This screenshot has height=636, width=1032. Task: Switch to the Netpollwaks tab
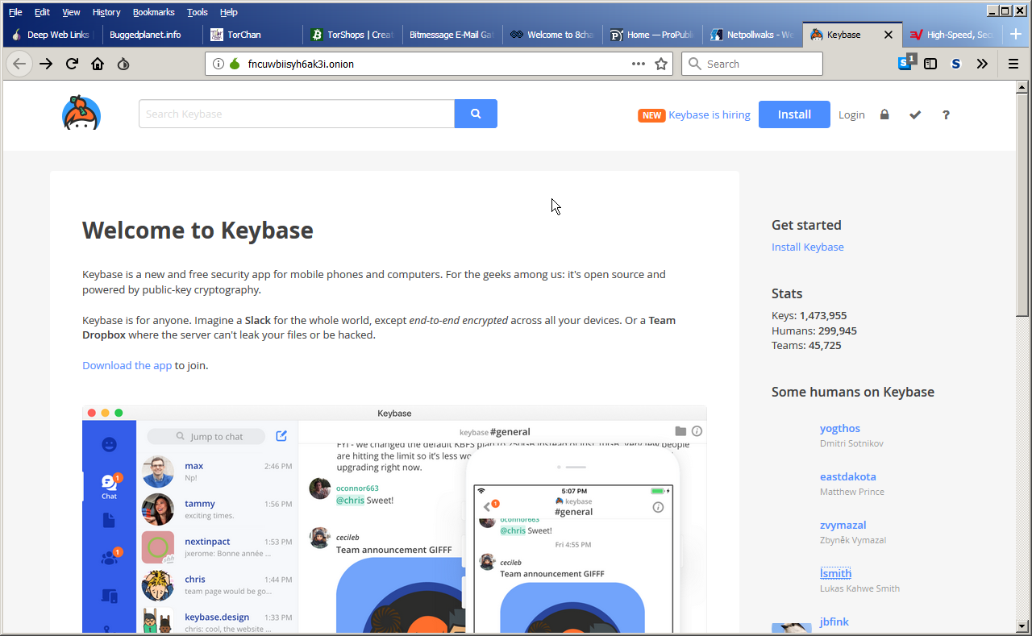[x=752, y=35]
